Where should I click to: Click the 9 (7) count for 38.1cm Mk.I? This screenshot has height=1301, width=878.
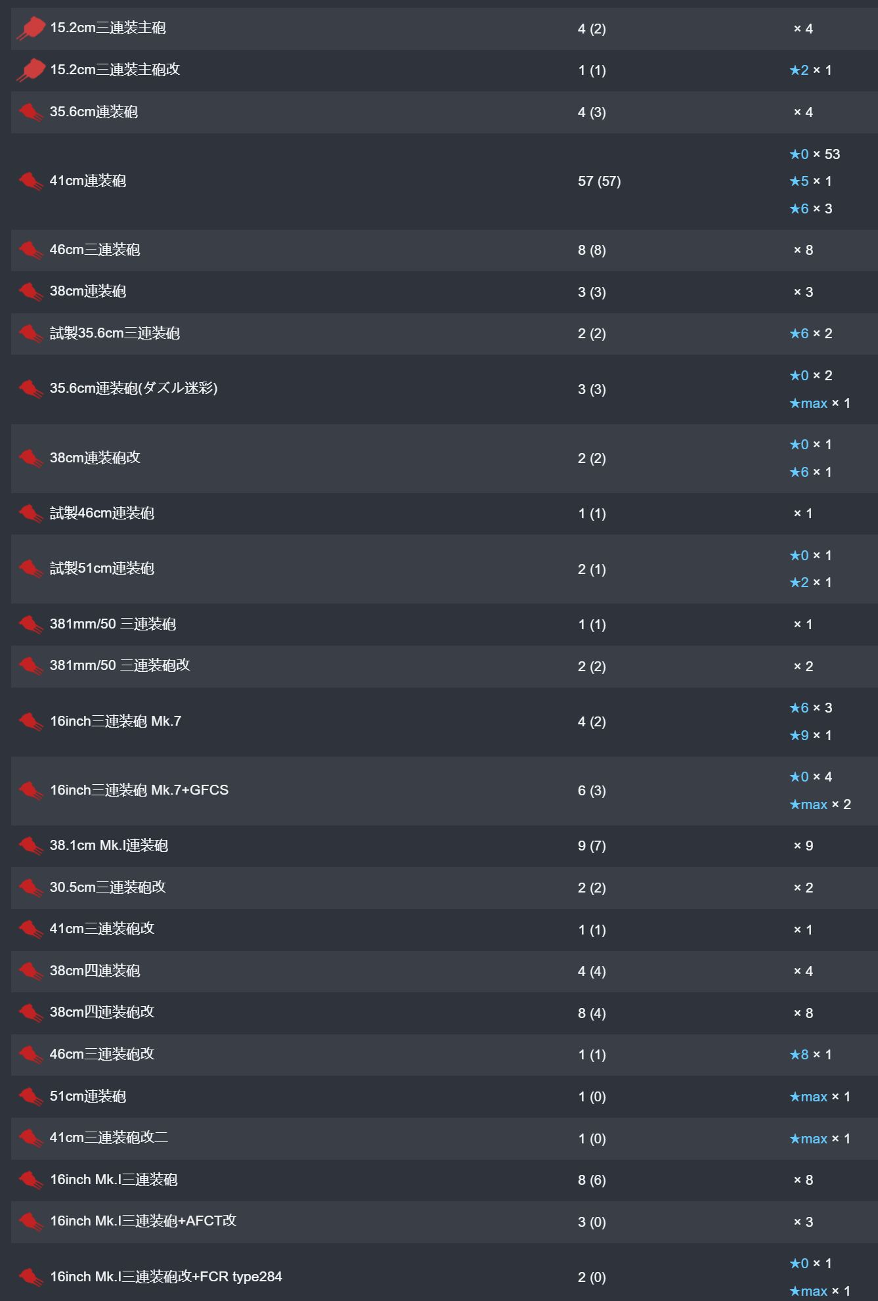592,846
